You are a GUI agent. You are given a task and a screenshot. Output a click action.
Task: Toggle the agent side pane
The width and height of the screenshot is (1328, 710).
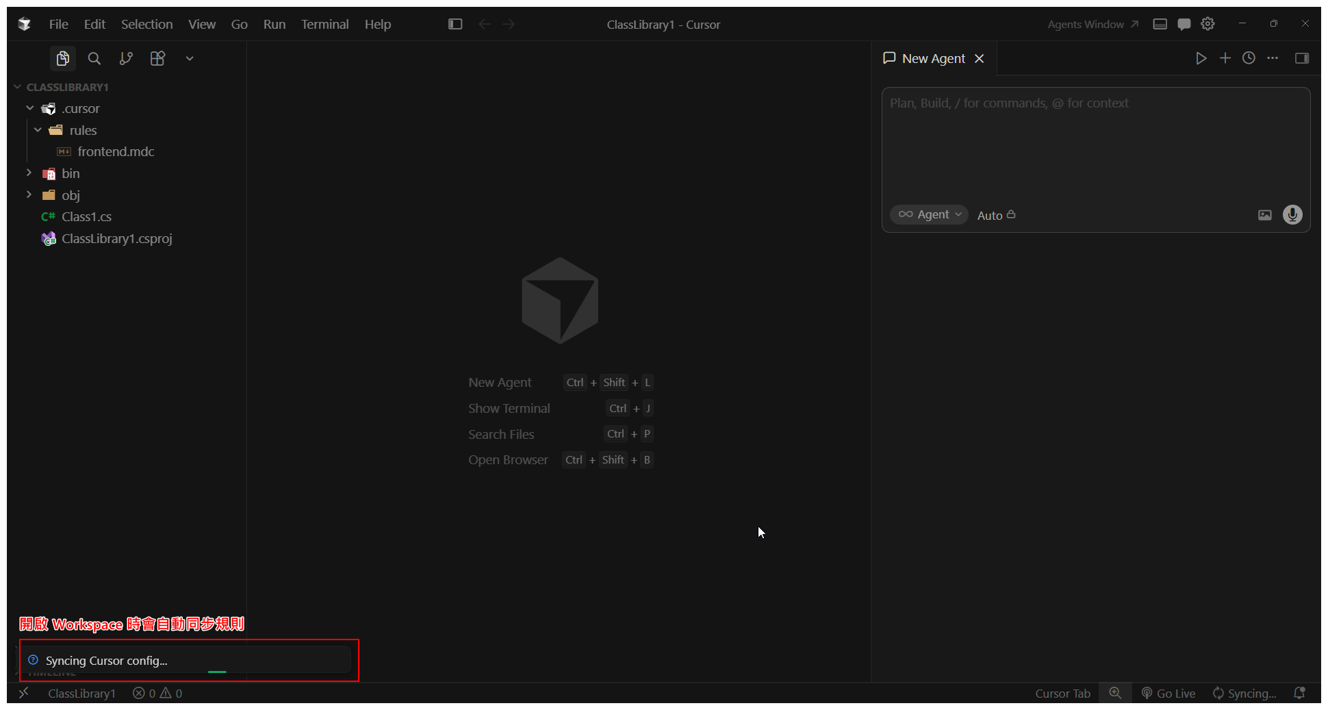point(1301,58)
